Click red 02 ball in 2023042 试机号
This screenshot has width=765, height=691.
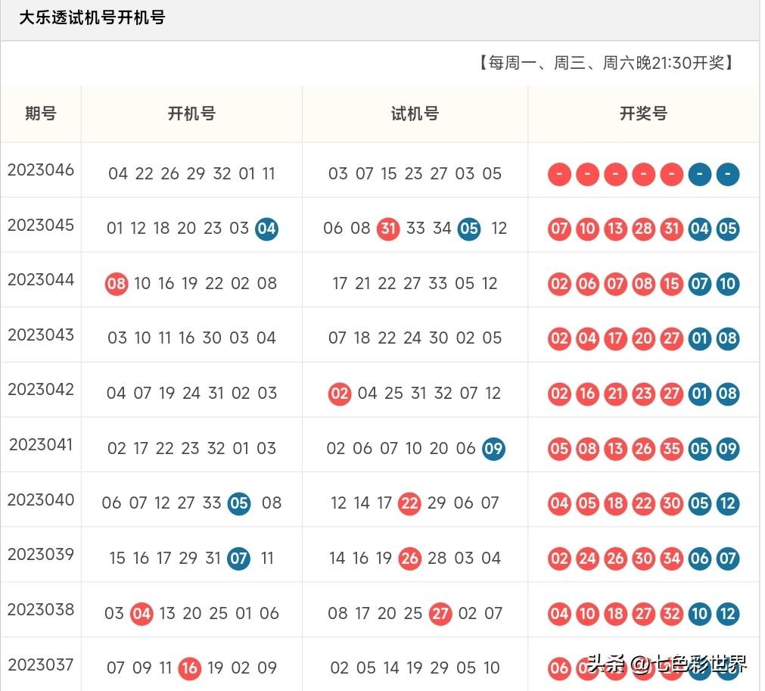click(340, 394)
